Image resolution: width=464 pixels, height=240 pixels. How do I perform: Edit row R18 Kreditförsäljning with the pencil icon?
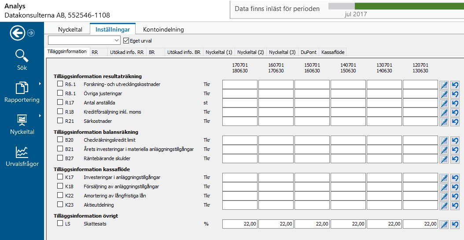(444, 112)
